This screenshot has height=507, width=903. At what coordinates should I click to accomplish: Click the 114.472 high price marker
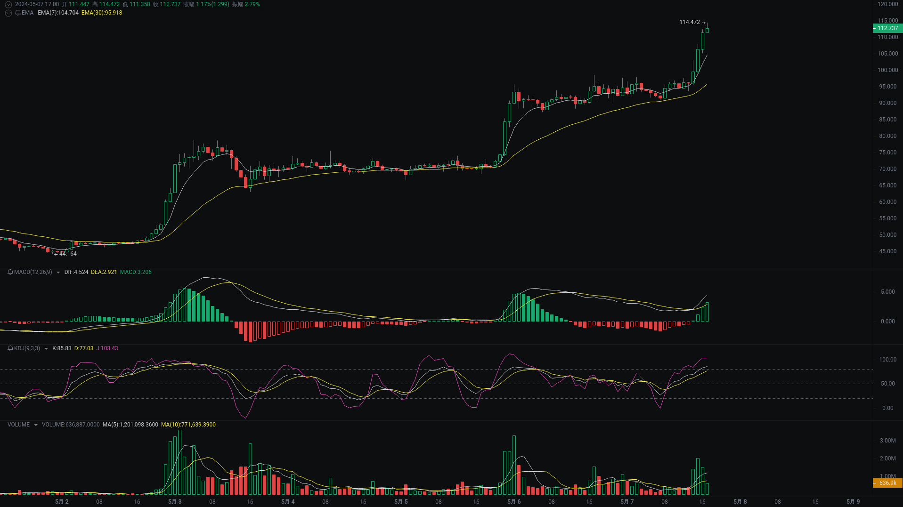pos(689,21)
